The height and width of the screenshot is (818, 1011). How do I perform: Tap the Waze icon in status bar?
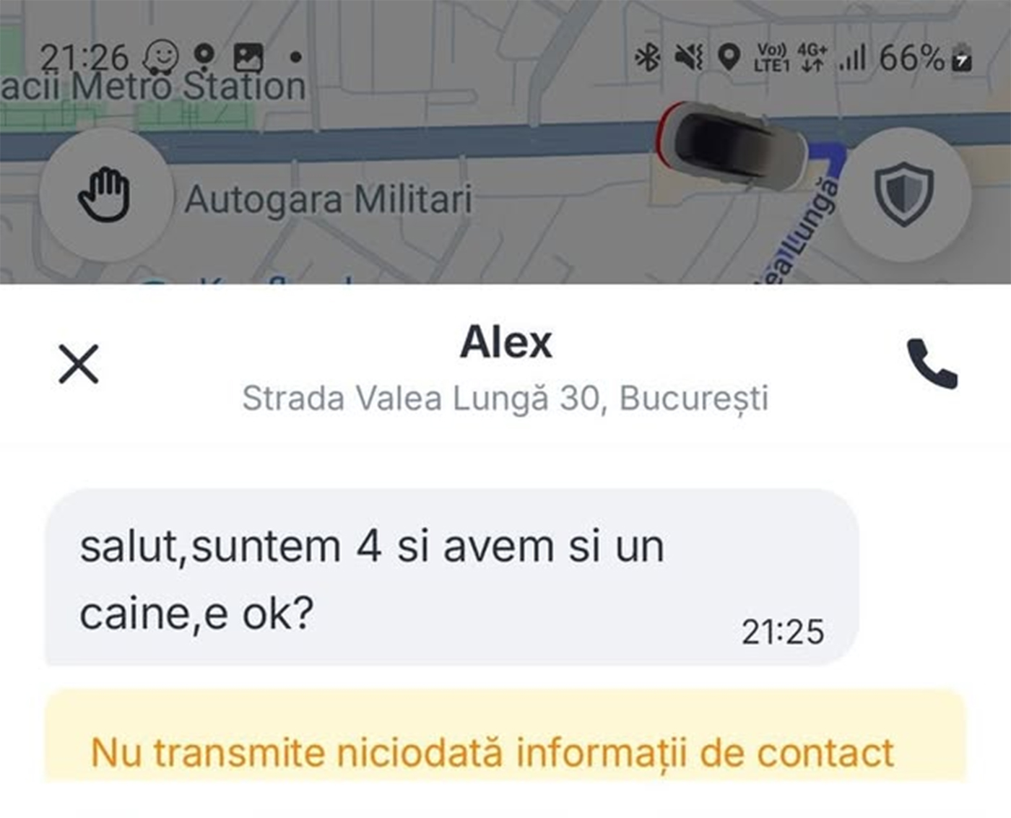click(x=160, y=56)
